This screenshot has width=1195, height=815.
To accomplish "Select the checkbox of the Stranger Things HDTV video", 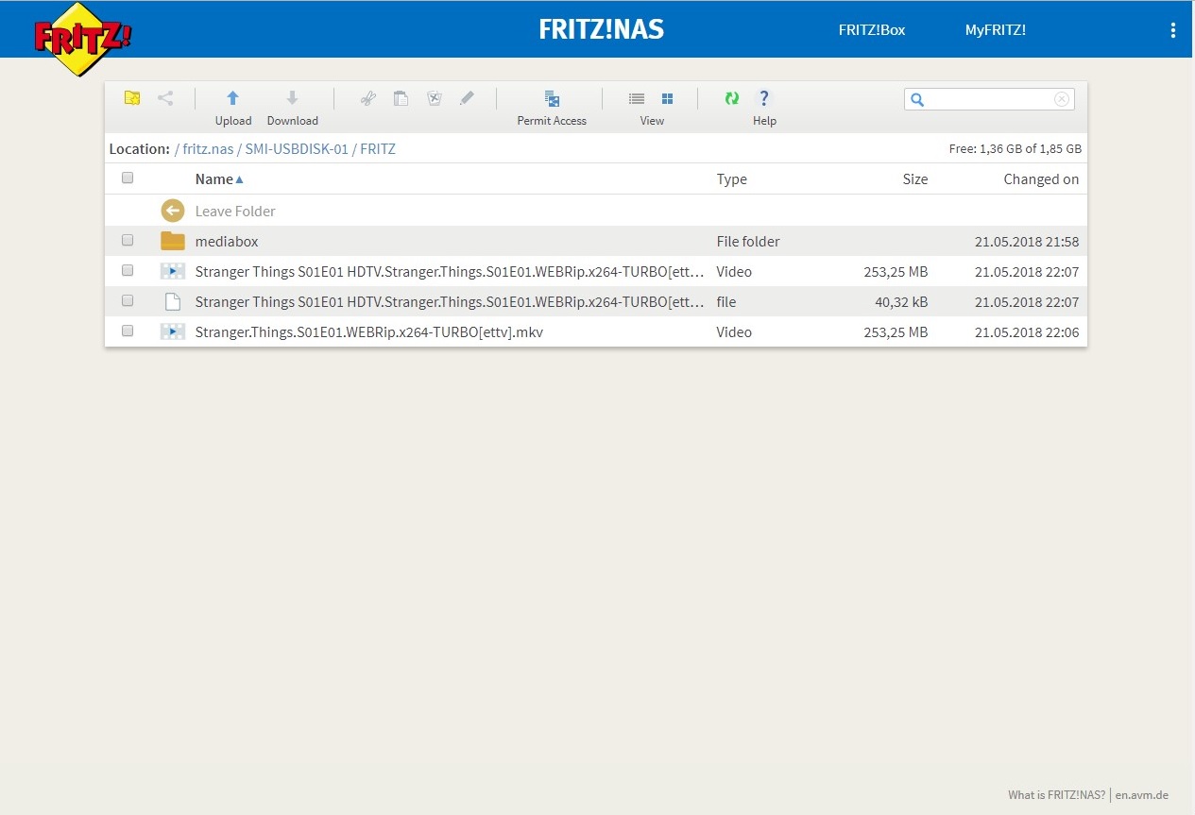I will point(128,270).
